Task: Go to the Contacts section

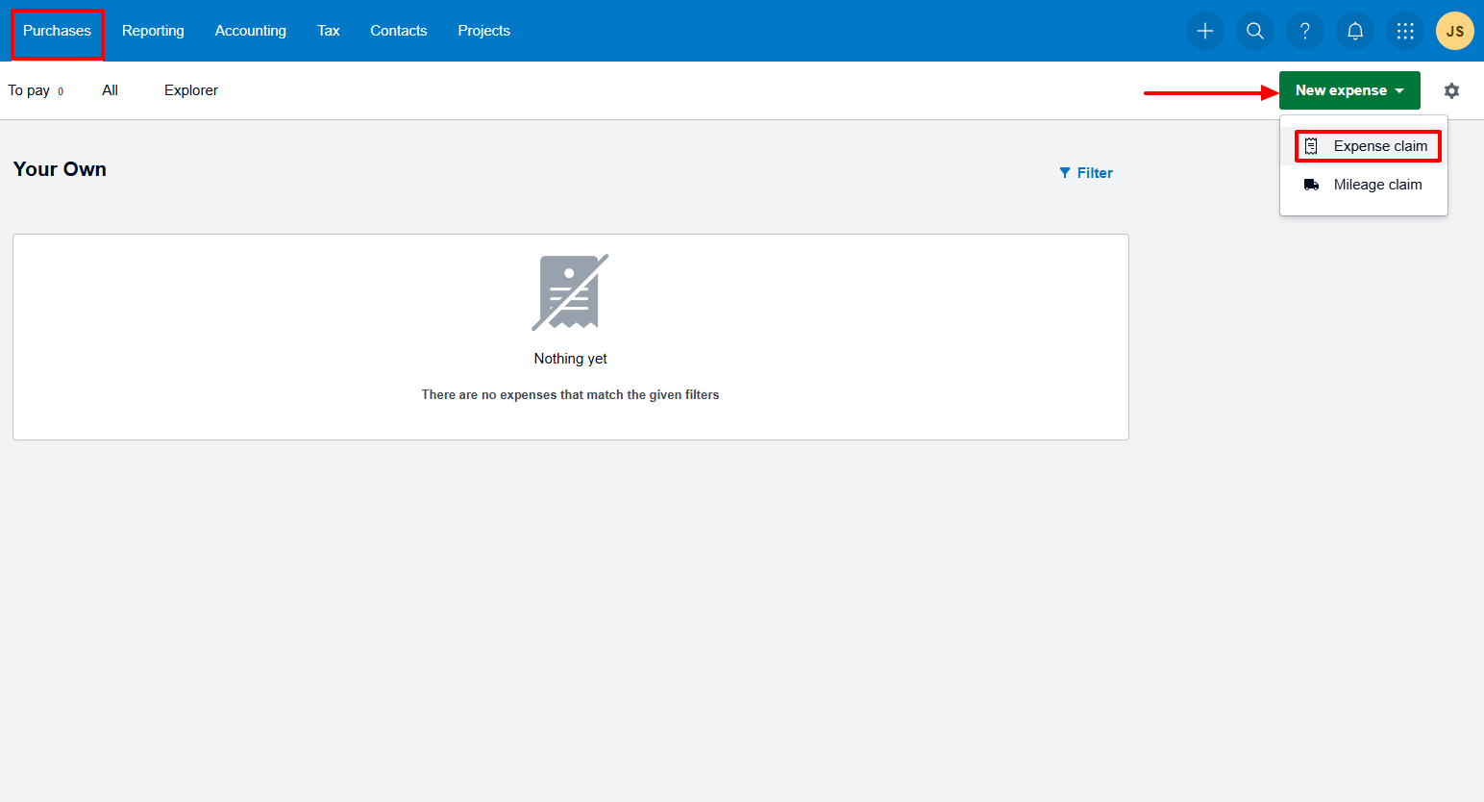Action: (398, 30)
